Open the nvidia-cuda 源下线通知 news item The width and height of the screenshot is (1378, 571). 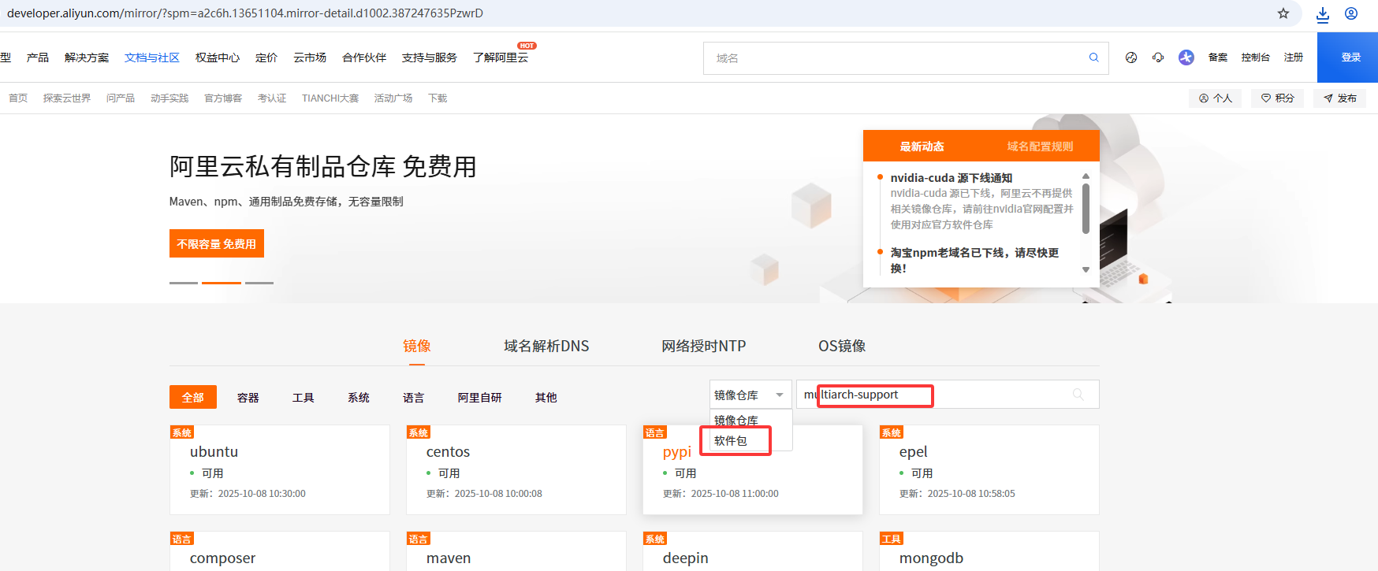[x=952, y=178]
